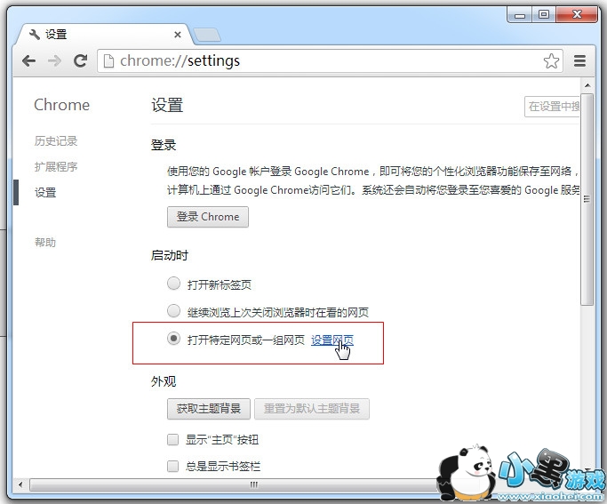607x504 pixels.
Task: Click the 登录 Chrome button
Action: point(208,217)
